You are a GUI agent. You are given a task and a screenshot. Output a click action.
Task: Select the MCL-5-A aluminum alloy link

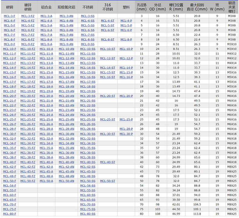pos(46,25)
